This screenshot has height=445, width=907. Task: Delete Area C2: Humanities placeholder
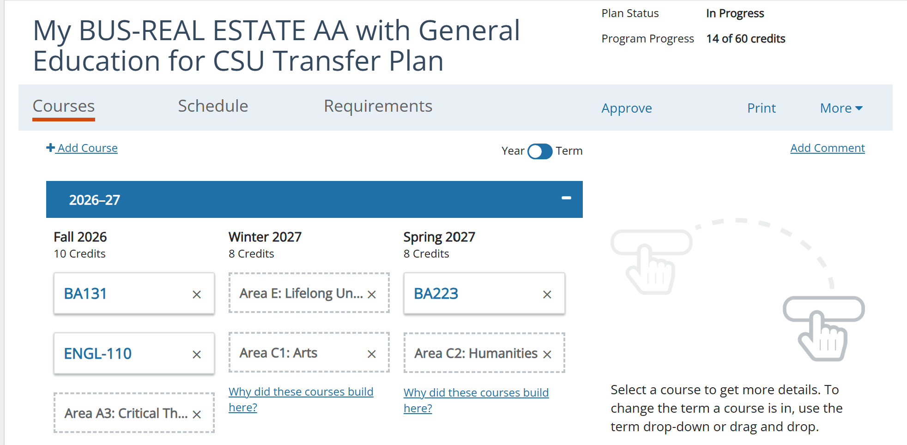click(547, 355)
